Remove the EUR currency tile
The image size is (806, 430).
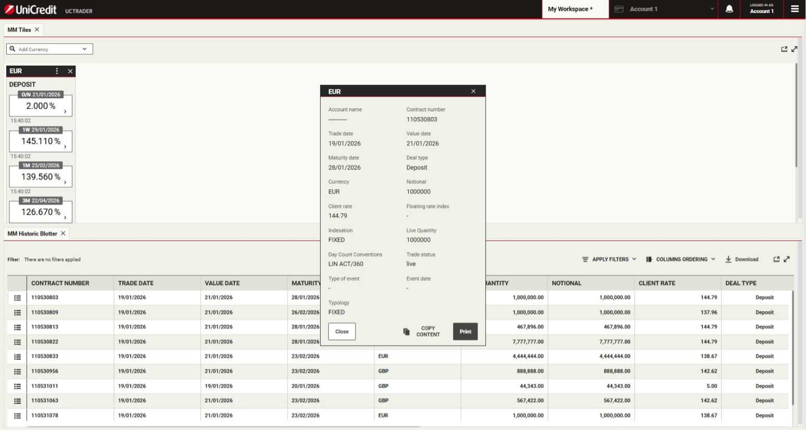70,71
